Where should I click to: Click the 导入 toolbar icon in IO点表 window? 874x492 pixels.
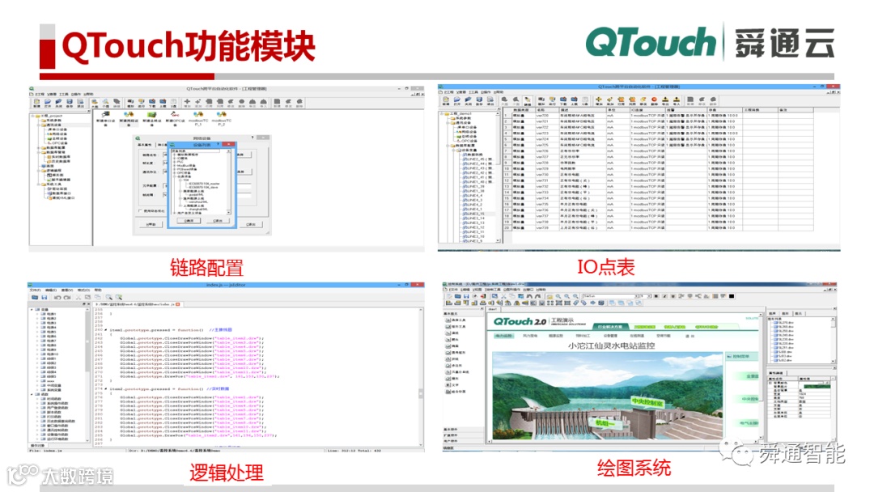click(676, 100)
